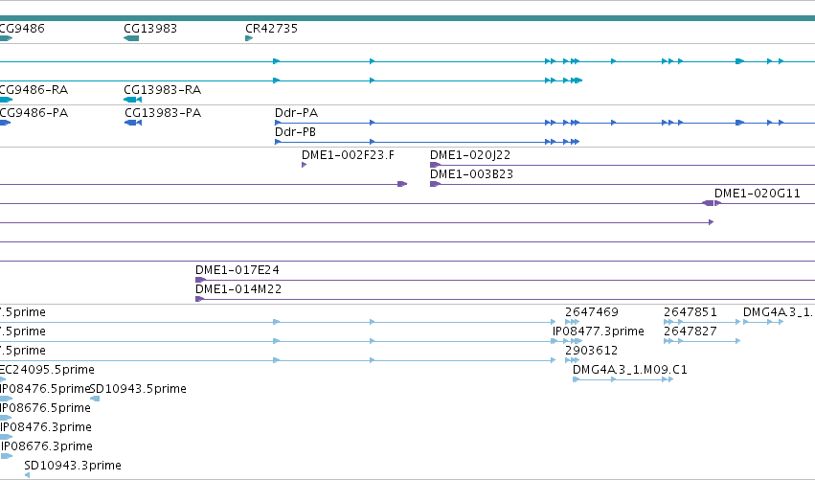The height and width of the screenshot is (480, 815).
Task: Select the CG9486-PA protein label
Action: point(34,113)
